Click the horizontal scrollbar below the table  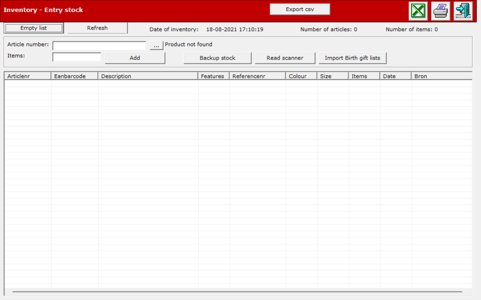(237, 291)
